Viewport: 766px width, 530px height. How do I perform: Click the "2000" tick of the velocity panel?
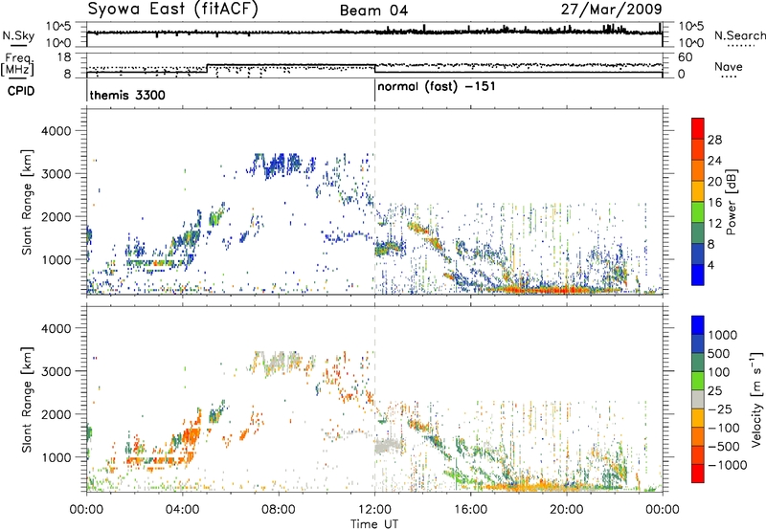coord(56,414)
